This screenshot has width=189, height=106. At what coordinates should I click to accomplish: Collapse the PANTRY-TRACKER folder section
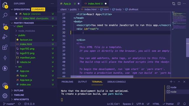pyautogui.click(x=12, y=23)
